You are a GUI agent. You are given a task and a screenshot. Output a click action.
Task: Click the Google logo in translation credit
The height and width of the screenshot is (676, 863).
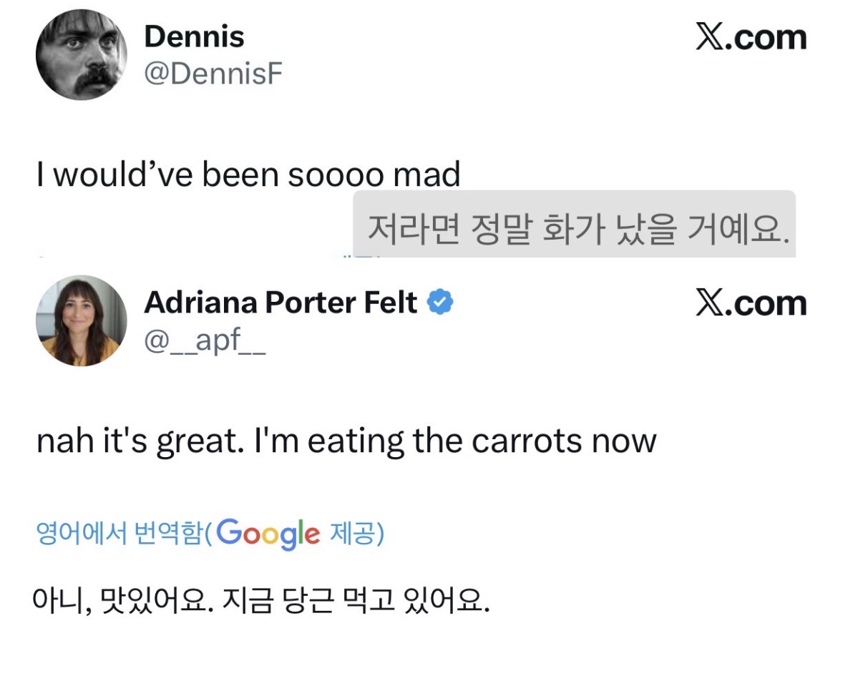click(x=267, y=534)
